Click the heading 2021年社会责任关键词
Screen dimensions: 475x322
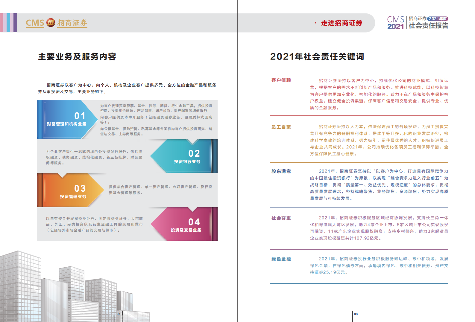tap(317, 57)
